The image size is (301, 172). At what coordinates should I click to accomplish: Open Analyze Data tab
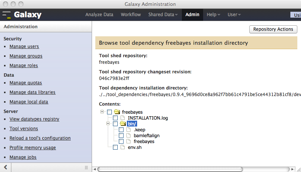[x=99, y=15]
